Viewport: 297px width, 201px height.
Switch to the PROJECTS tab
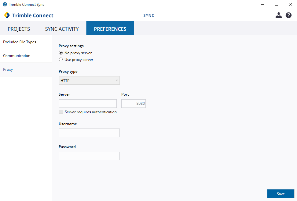(x=19, y=29)
